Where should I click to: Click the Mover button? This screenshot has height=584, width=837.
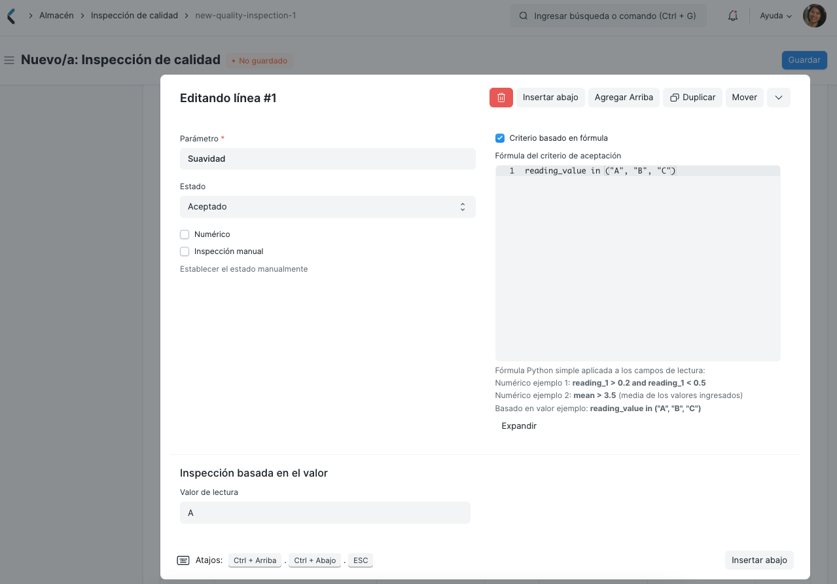click(x=745, y=98)
